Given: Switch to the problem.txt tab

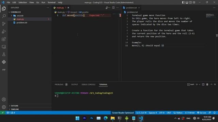Looking at the screenshot, I should pos(131,8).
